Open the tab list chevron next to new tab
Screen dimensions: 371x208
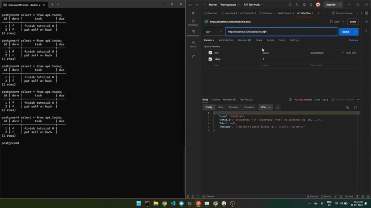[325, 13]
